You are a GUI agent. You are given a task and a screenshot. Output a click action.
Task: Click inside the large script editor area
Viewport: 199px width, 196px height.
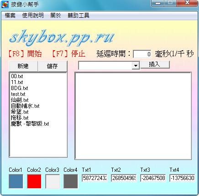point(133,116)
